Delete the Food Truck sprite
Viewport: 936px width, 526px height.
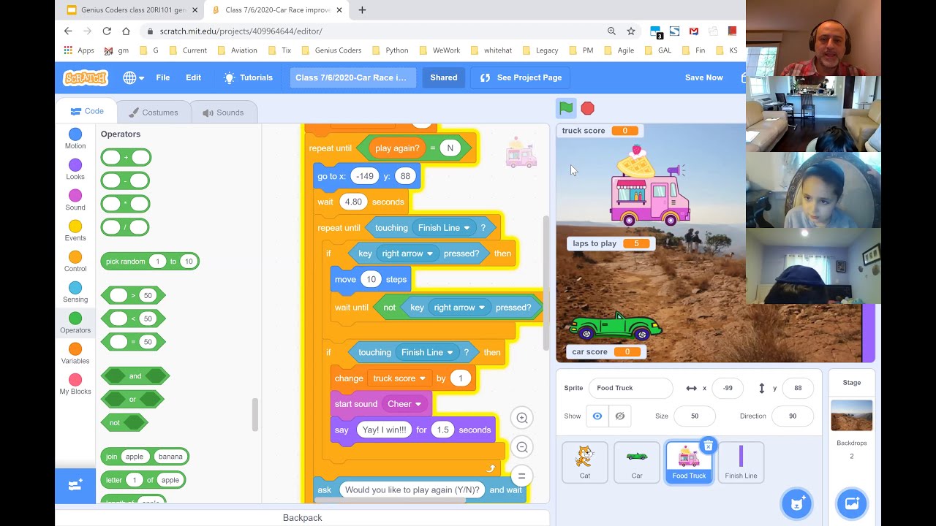click(708, 446)
